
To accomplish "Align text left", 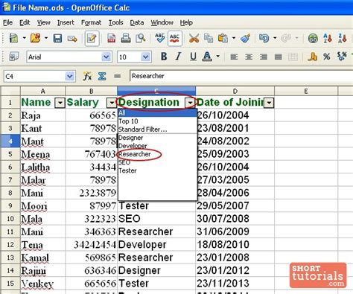I will pos(234,57).
